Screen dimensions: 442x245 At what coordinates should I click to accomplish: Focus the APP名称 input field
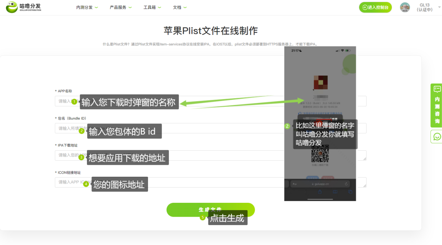211,101
